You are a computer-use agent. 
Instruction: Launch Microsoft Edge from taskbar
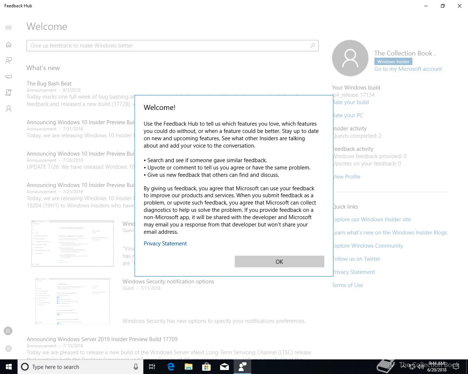click(170, 367)
